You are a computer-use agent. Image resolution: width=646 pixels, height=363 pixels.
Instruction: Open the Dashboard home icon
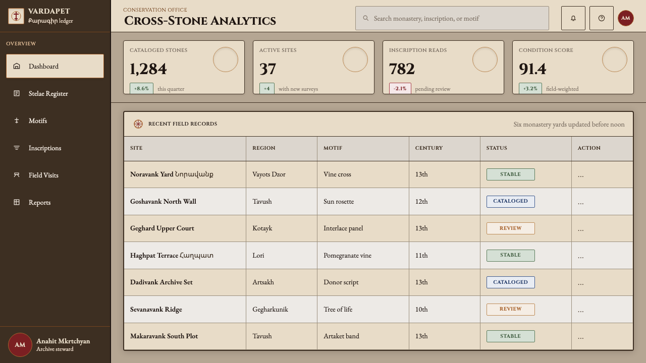point(17,66)
